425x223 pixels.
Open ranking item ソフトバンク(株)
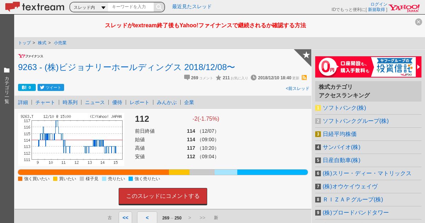click(344, 108)
